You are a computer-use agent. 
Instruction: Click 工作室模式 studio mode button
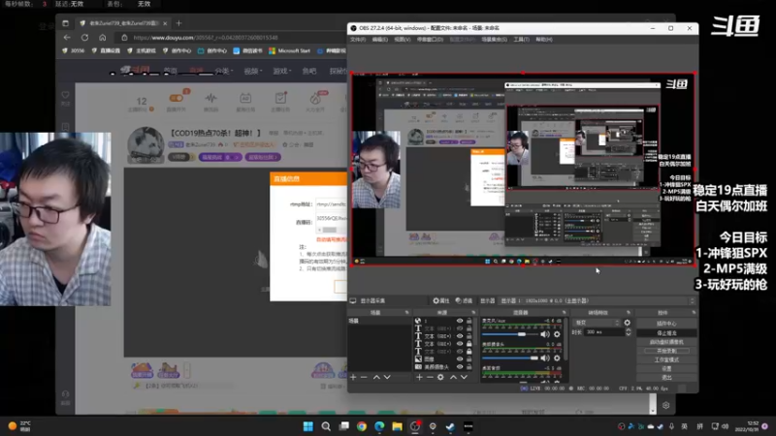click(x=666, y=359)
